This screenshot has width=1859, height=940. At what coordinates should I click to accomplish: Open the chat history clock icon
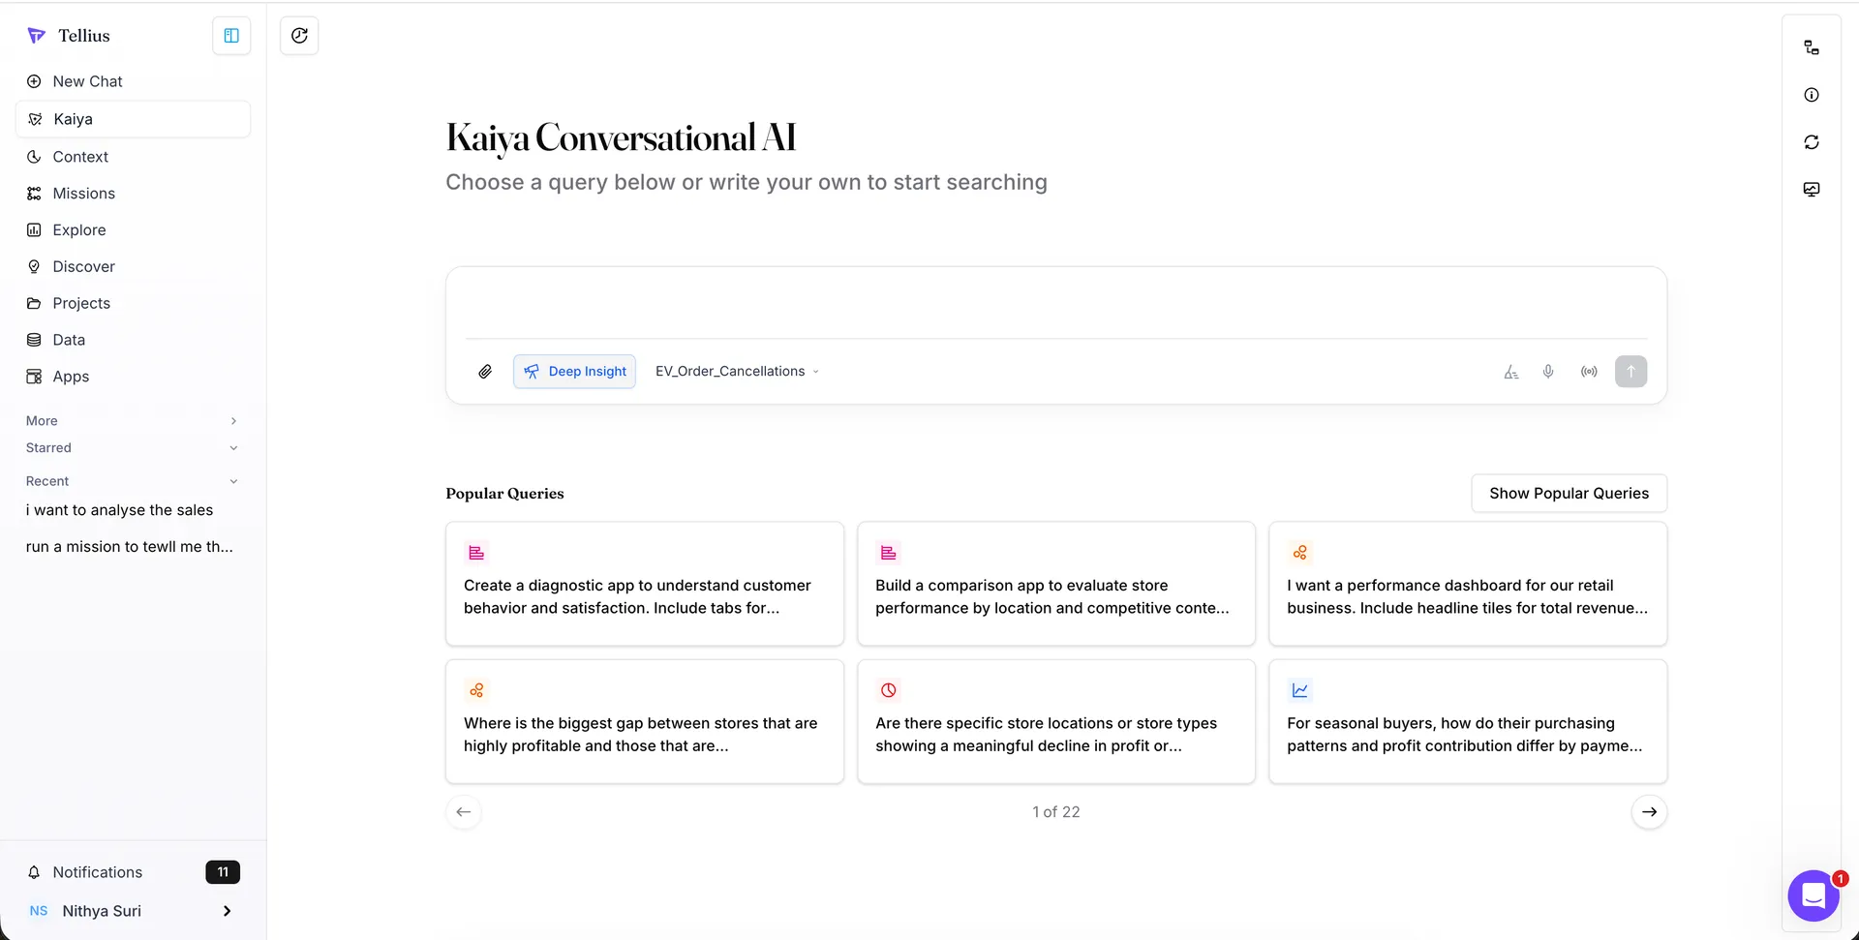(x=299, y=36)
